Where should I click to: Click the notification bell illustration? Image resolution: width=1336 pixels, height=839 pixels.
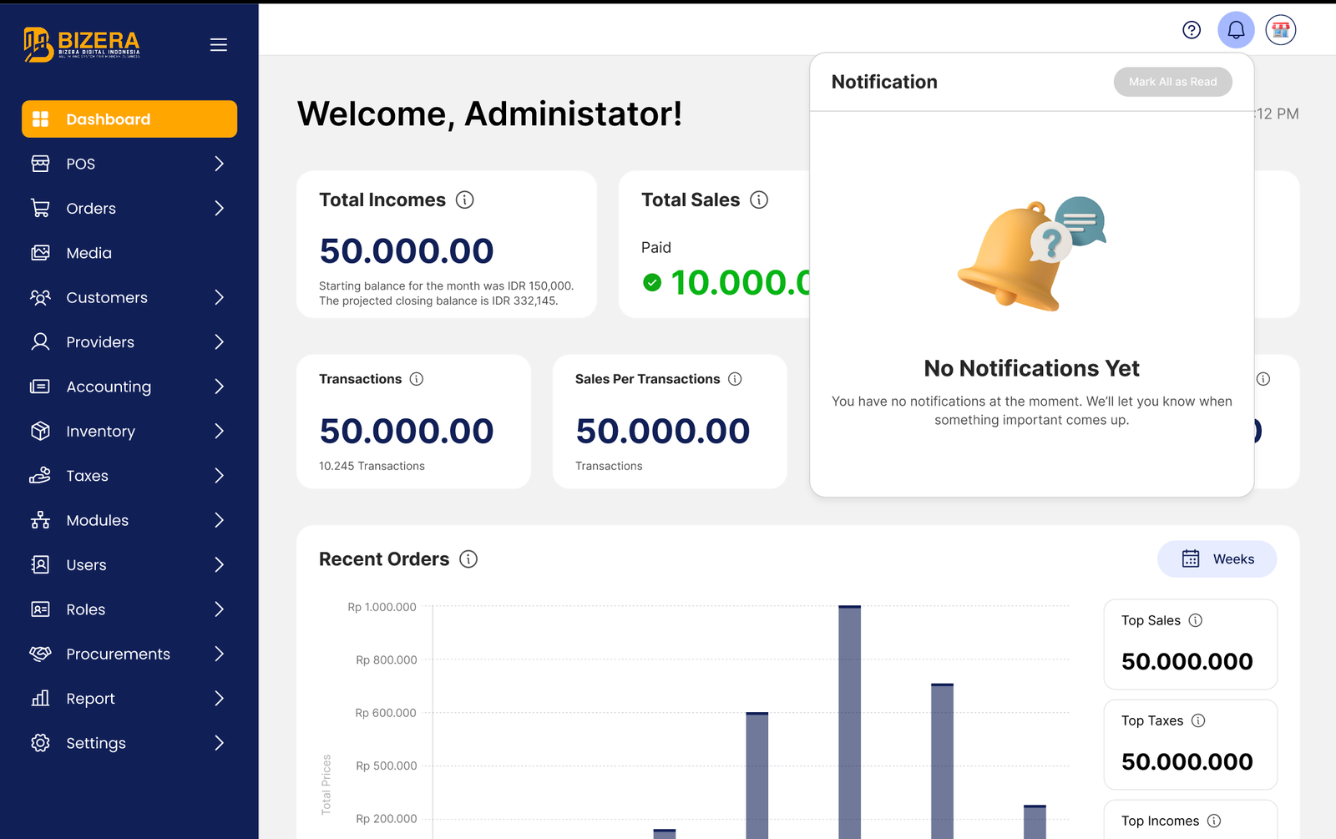click(1031, 254)
